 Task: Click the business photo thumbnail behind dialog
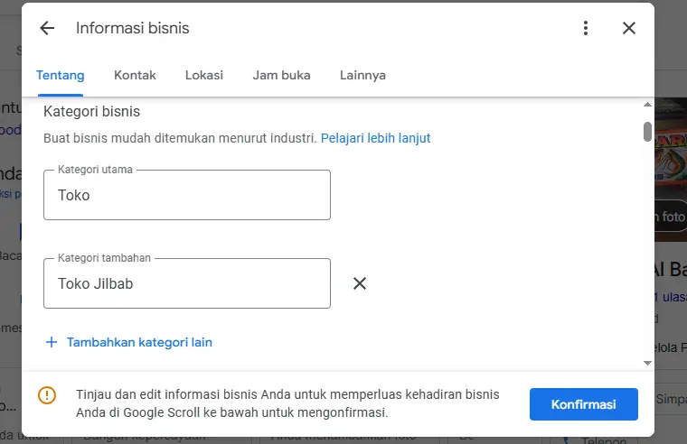point(671,169)
